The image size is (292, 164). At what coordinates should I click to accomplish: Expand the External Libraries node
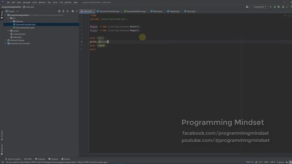tap(5, 41)
